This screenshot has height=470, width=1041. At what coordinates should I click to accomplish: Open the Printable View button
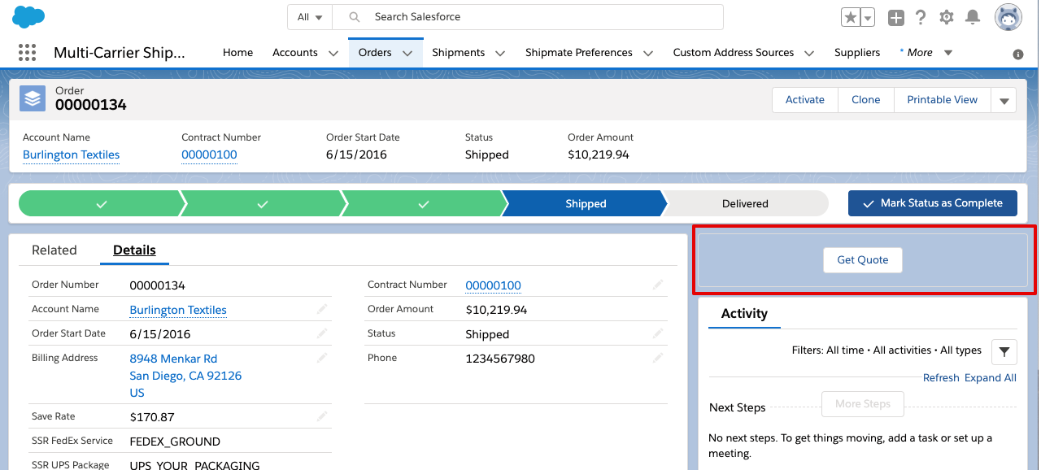pyautogui.click(x=943, y=100)
